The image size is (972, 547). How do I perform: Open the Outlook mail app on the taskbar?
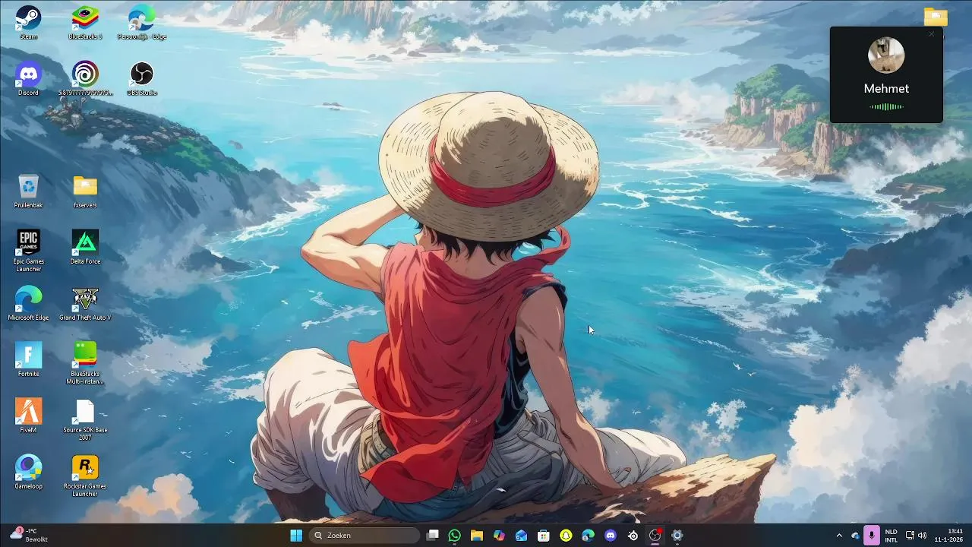tap(521, 536)
